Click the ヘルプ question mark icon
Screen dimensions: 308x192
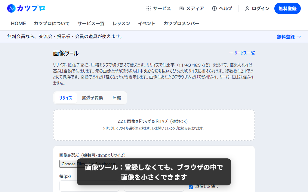214,8
